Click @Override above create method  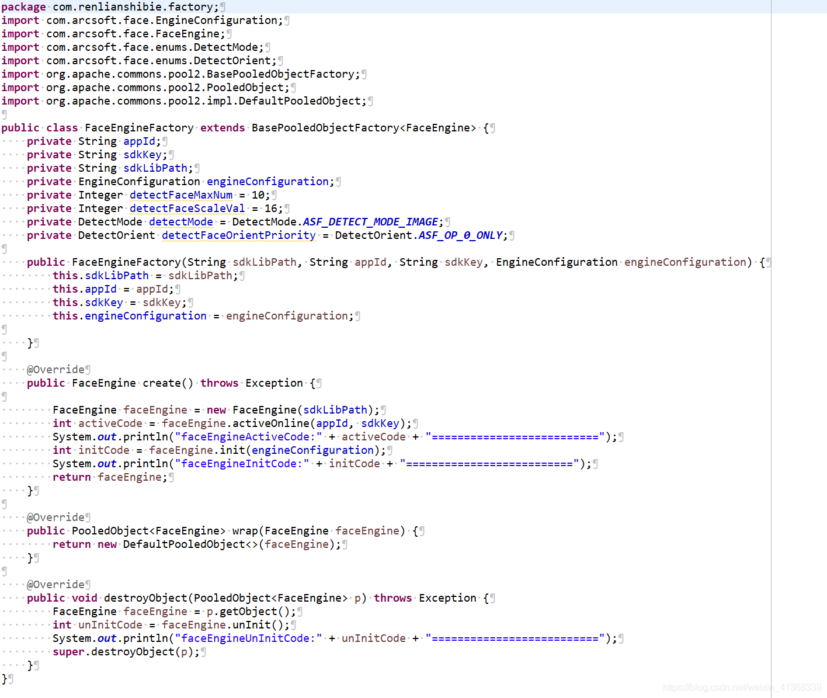55,370
